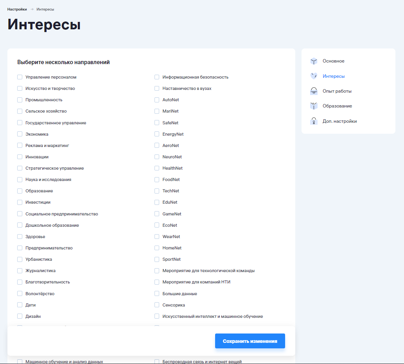Click the heart icon beside Интересы
Screen dimensions: 404x364
click(314, 76)
